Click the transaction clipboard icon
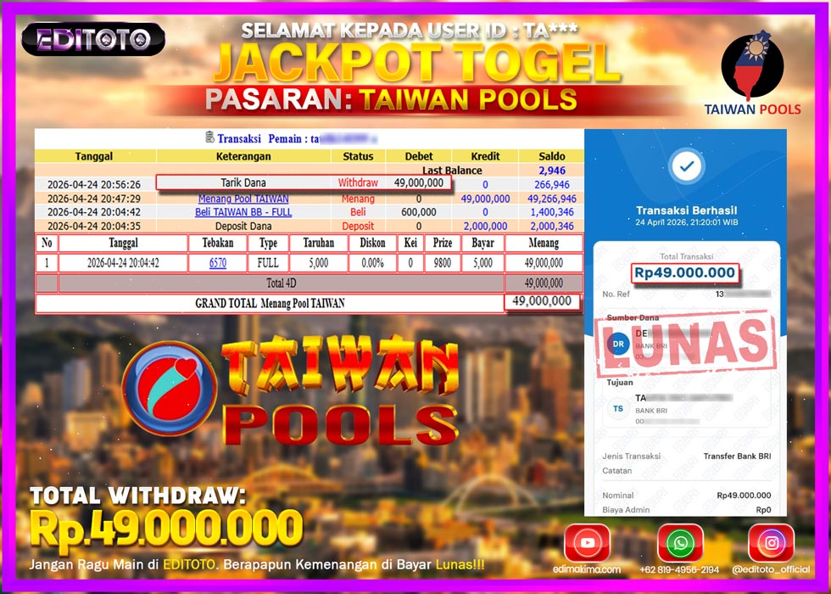 [x=210, y=137]
